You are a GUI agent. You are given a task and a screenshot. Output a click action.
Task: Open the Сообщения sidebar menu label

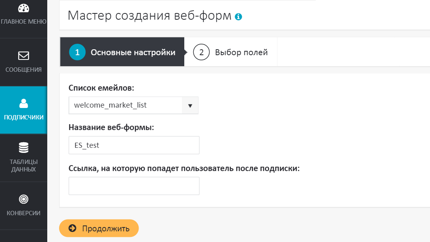tap(24, 70)
